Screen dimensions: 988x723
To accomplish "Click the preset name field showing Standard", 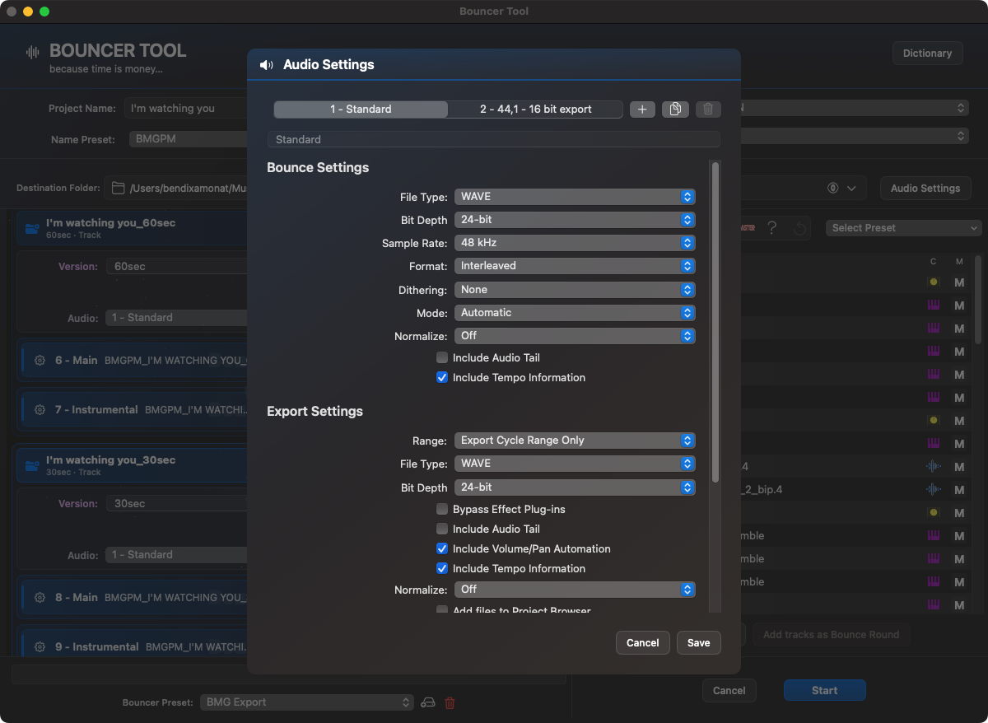I will (x=494, y=139).
